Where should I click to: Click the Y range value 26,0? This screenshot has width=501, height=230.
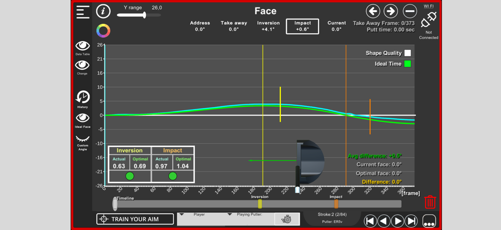(x=157, y=8)
